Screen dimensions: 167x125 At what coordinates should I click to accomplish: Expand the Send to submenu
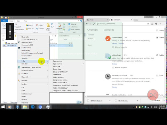point(33,84)
